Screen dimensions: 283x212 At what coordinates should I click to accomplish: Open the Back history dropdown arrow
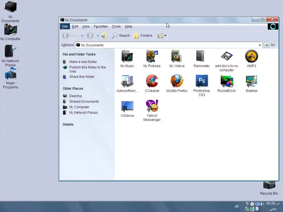click(x=82, y=36)
